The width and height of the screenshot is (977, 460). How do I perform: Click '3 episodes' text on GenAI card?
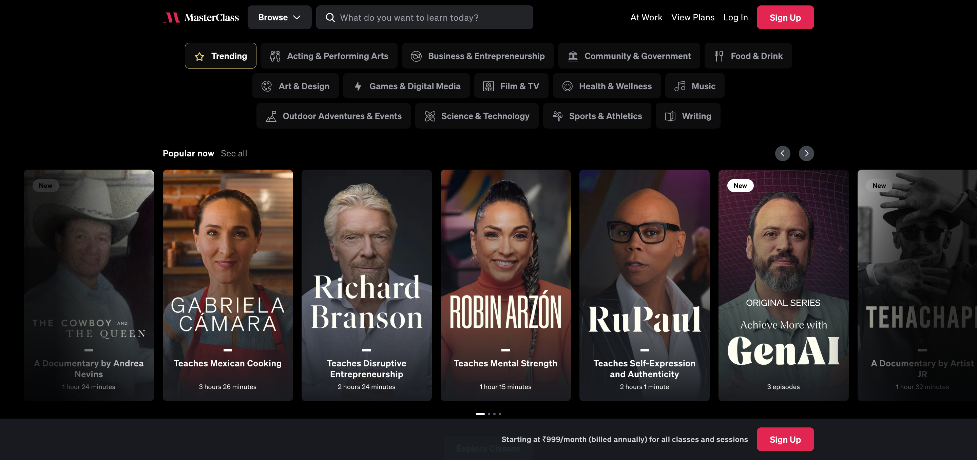pyautogui.click(x=783, y=386)
